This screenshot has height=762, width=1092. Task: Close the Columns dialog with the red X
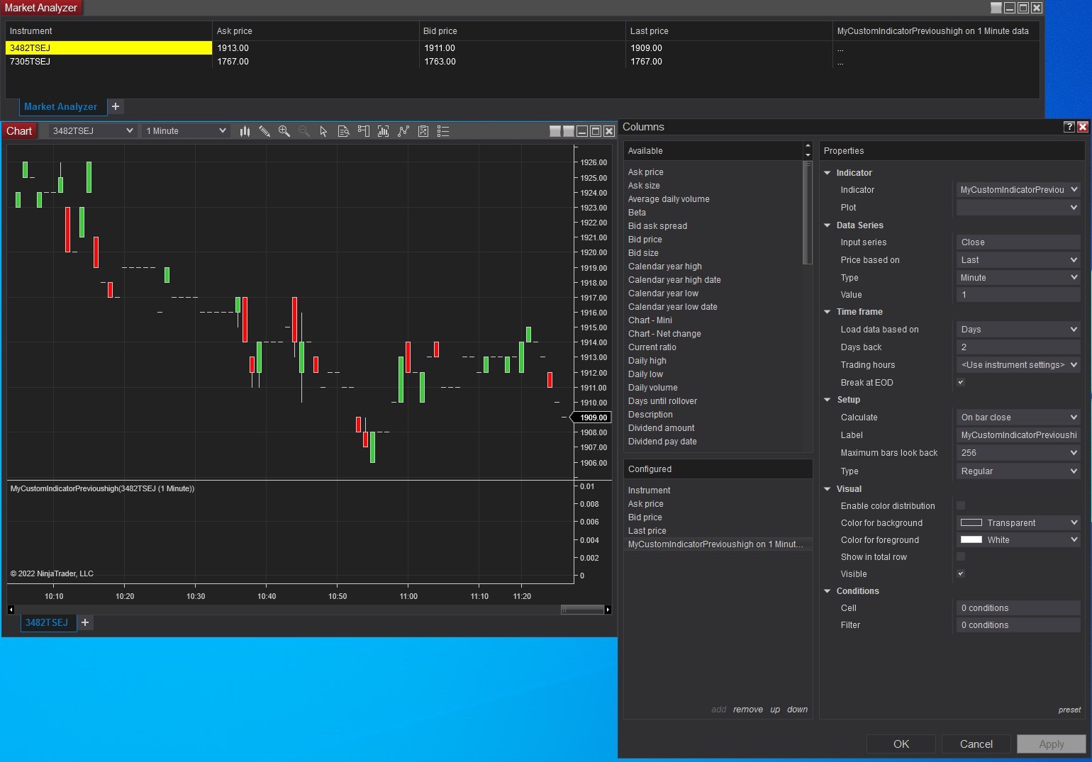click(x=1083, y=127)
